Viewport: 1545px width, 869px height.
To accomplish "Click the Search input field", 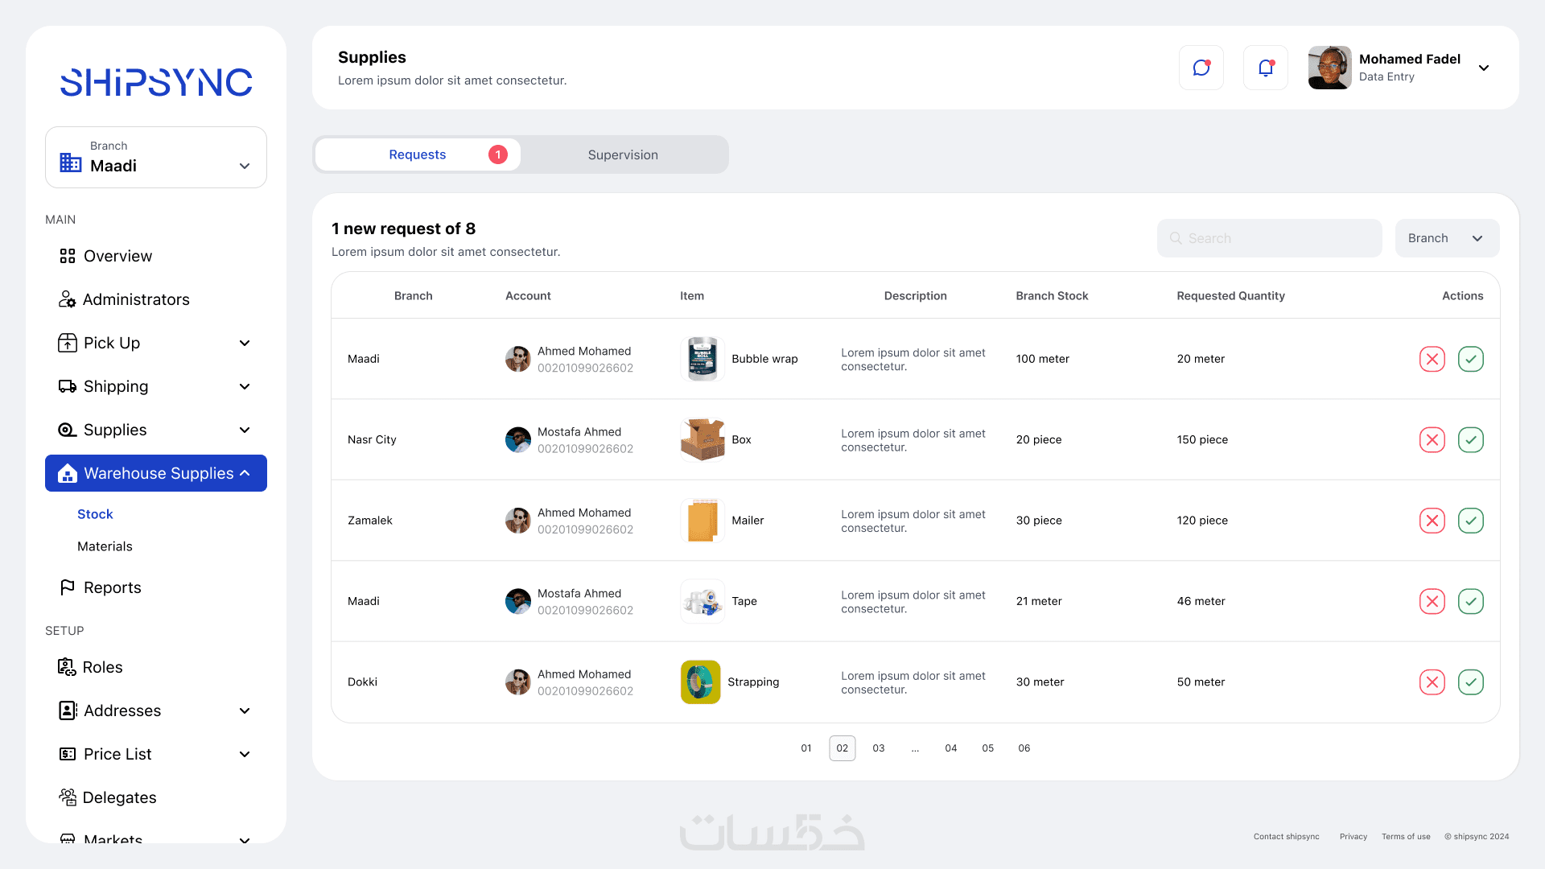I will pyautogui.click(x=1270, y=238).
